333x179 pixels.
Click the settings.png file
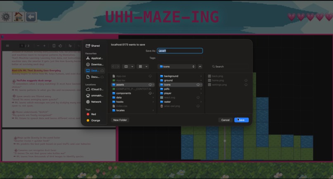click(228, 85)
